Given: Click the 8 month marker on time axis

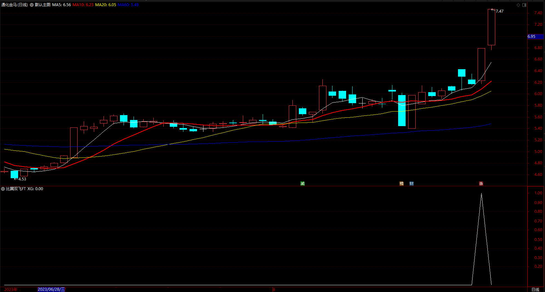Looking at the screenshot, I should 274,289.
